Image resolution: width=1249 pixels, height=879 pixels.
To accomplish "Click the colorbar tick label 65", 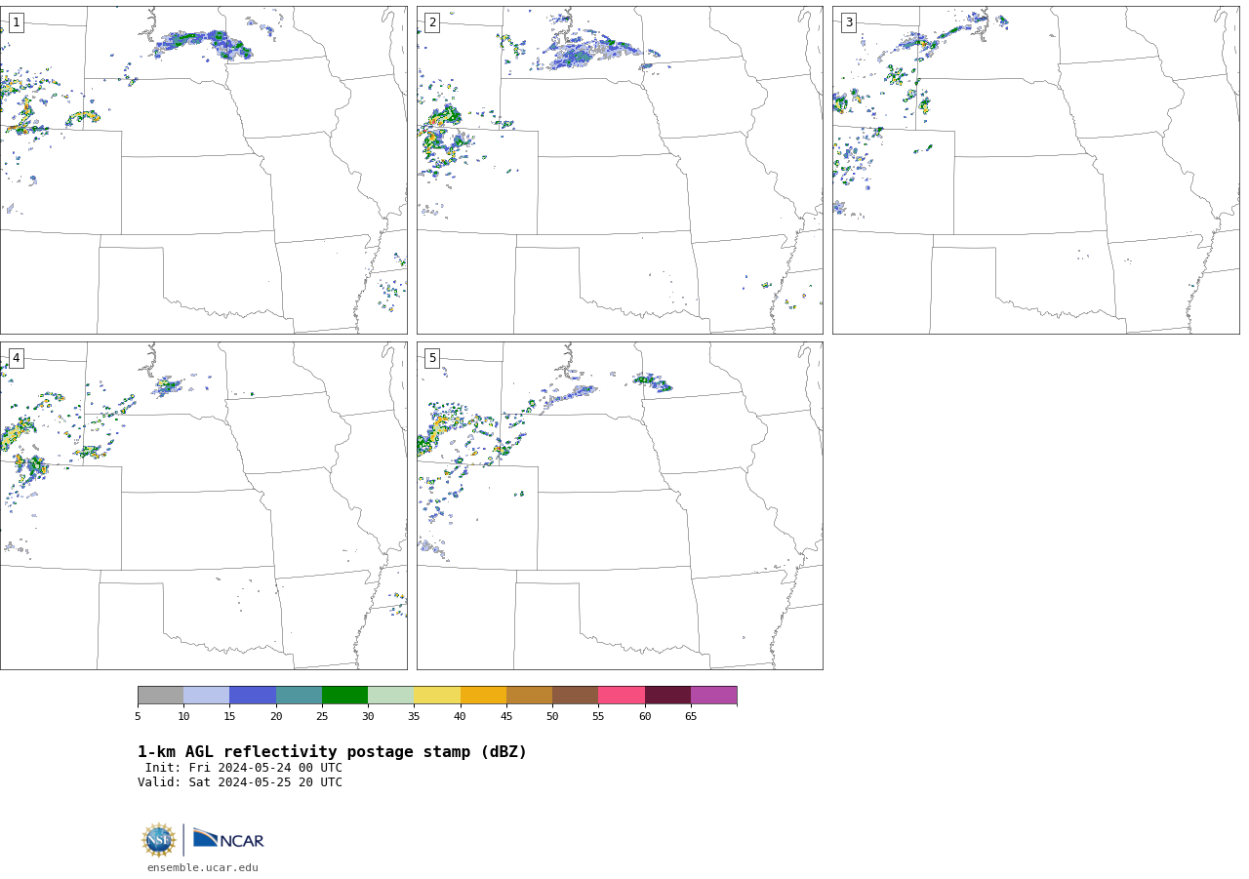I will pyautogui.click(x=691, y=717).
